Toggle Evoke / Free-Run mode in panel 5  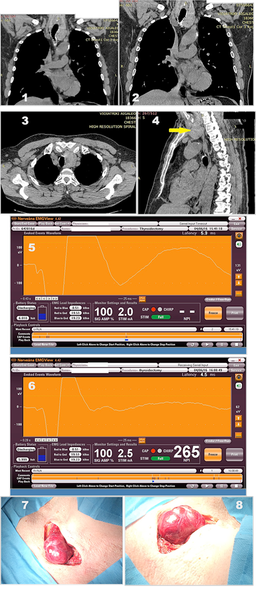pyautogui.click(x=218, y=300)
